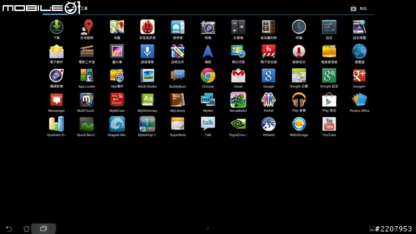Launch Polaris Office

[359, 100]
